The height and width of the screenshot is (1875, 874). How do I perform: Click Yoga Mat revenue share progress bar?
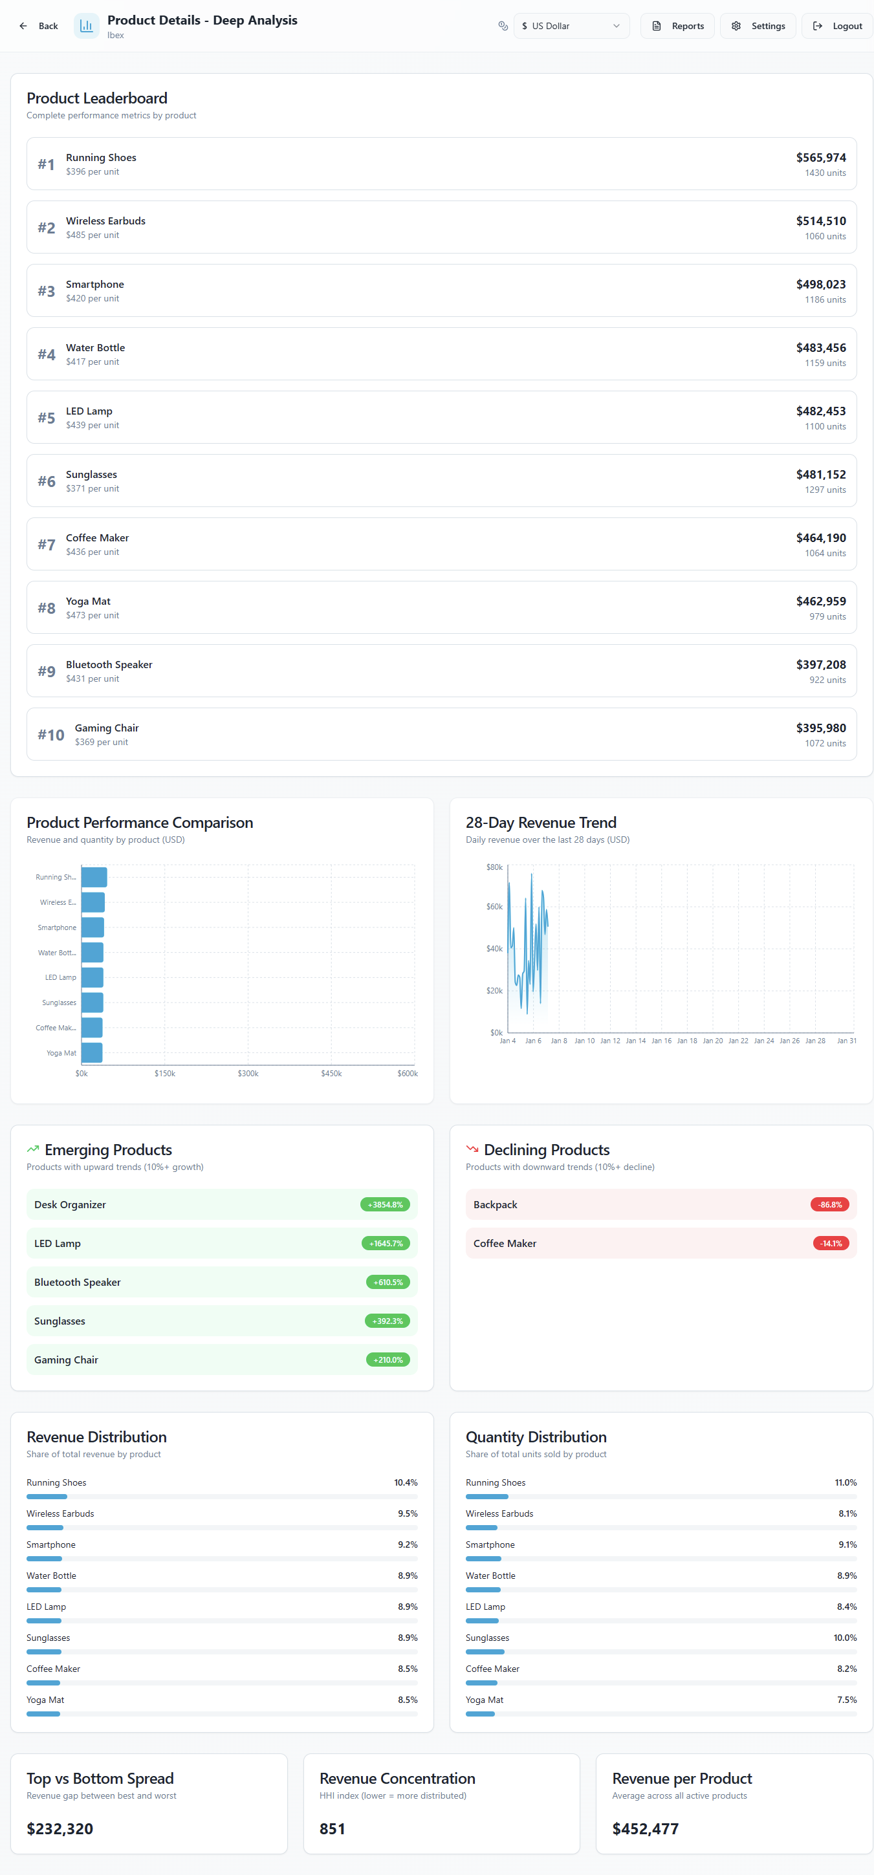222,1714
